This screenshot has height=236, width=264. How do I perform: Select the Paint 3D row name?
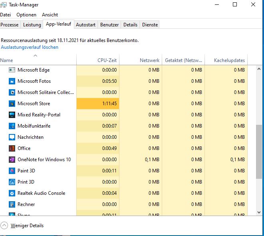26,171
